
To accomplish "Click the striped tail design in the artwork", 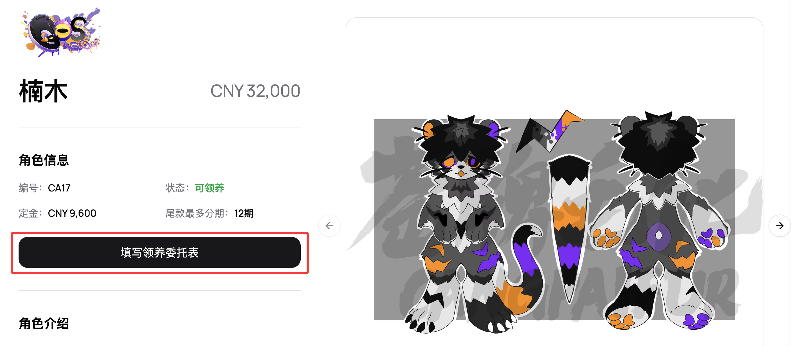I will click(569, 228).
